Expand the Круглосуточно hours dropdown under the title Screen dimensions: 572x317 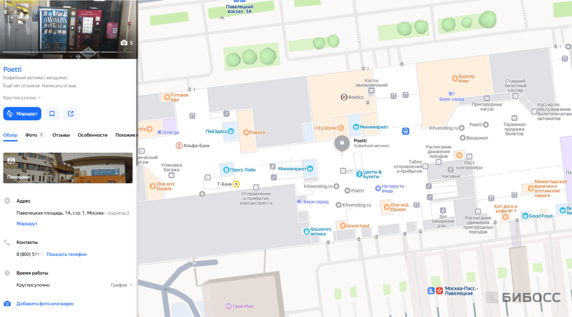[22, 98]
